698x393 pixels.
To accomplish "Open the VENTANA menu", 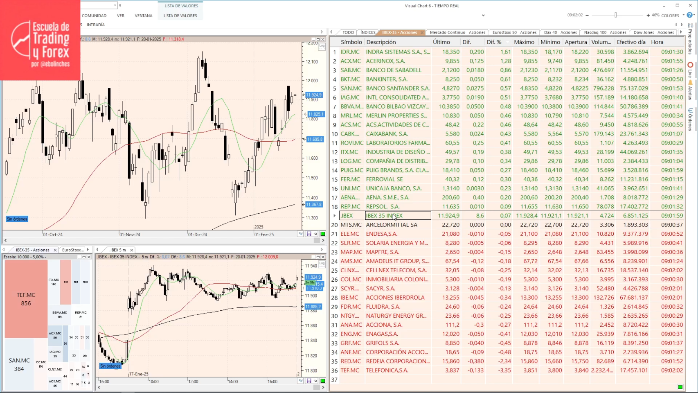I will (144, 16).
